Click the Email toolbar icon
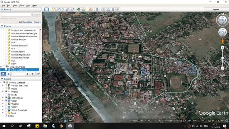The height and width of the screenshot is (129, 229). [103, 10]
